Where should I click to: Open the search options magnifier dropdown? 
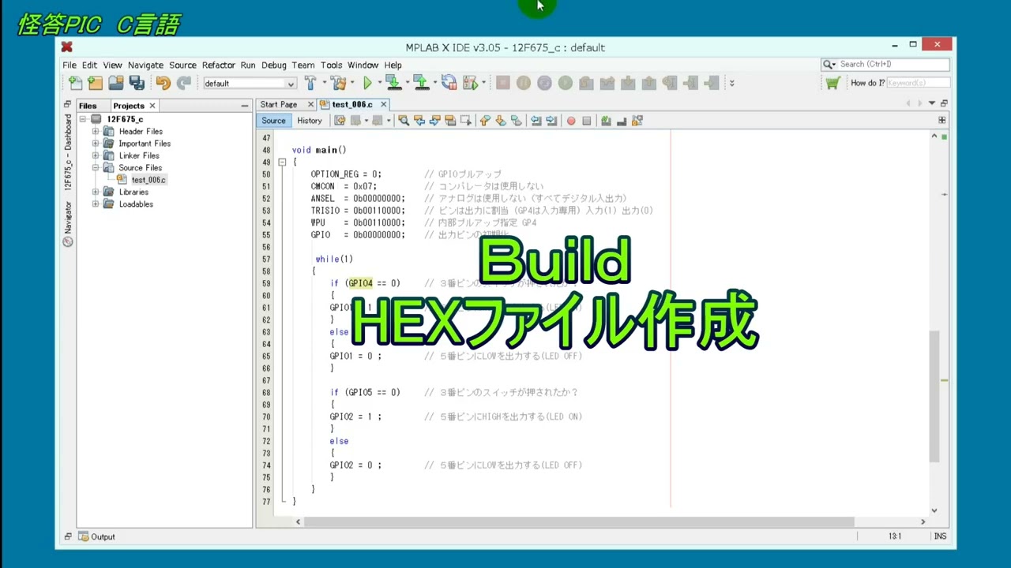coord(829,64)
